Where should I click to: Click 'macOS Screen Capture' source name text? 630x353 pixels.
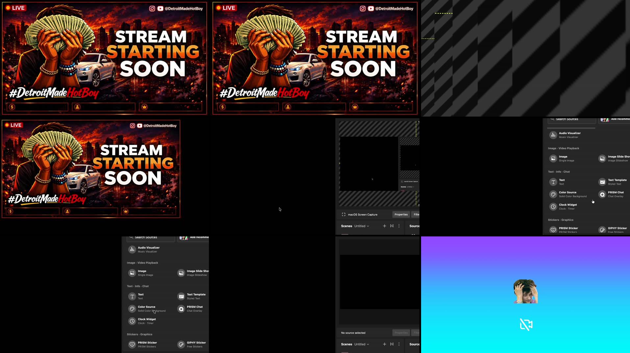point(363,214)
